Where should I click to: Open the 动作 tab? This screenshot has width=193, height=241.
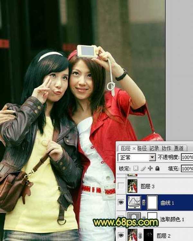[166, 148]
